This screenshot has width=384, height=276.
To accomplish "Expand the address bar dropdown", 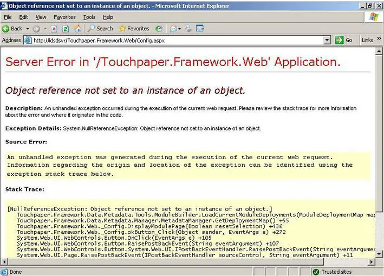I will [x=327, y=41].
